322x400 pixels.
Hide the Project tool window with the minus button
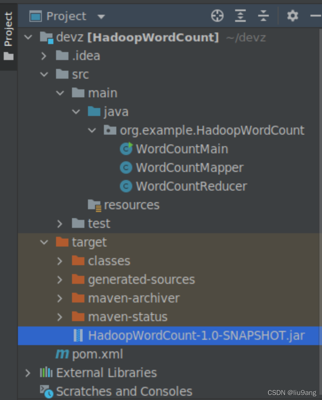(316, 16)
